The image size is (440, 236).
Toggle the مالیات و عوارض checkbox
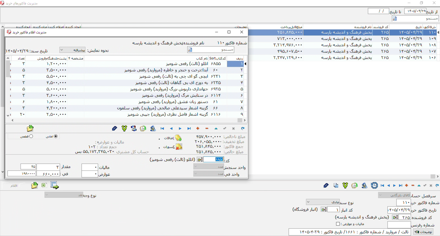pyautogui.click(x=338, y=224)
